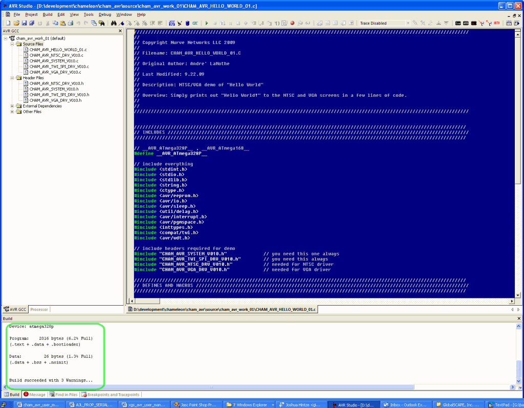
Task: Click the Paste clipboard icon
Action: (x=62, y=23)
